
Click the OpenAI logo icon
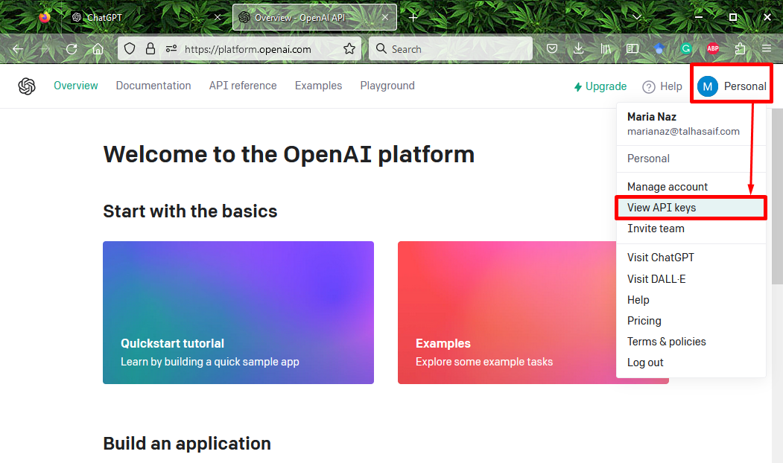27,86
